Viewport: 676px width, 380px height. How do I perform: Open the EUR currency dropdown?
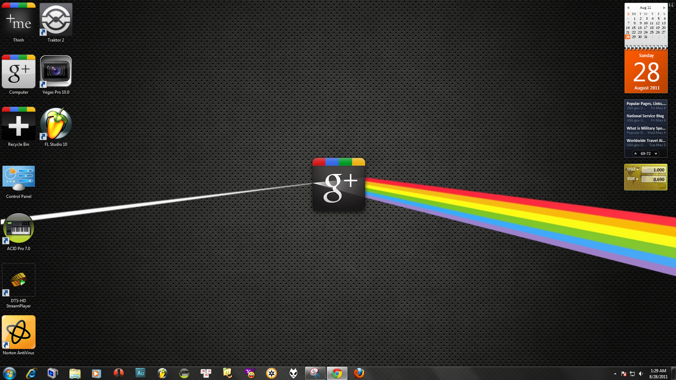click(x=633, y=179)
